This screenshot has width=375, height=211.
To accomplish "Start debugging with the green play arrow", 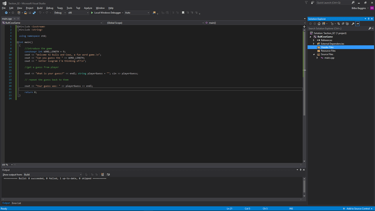I will tap(92, 13).
